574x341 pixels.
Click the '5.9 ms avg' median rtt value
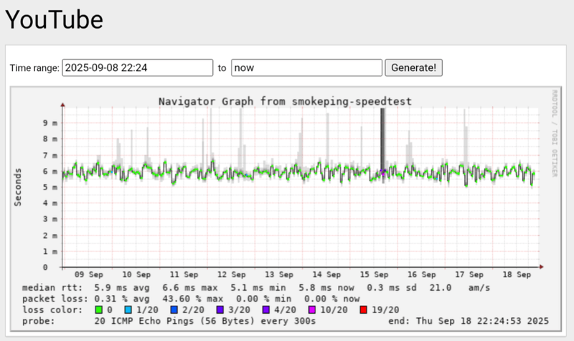coord(121,288)
